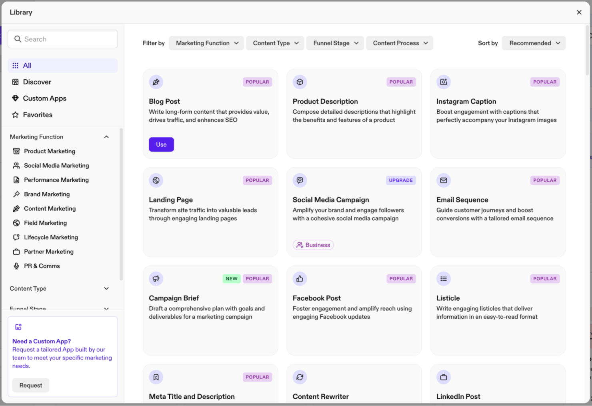
Task: Click the Business badge on Social Media Campaign
Action: tap(313, 245)
